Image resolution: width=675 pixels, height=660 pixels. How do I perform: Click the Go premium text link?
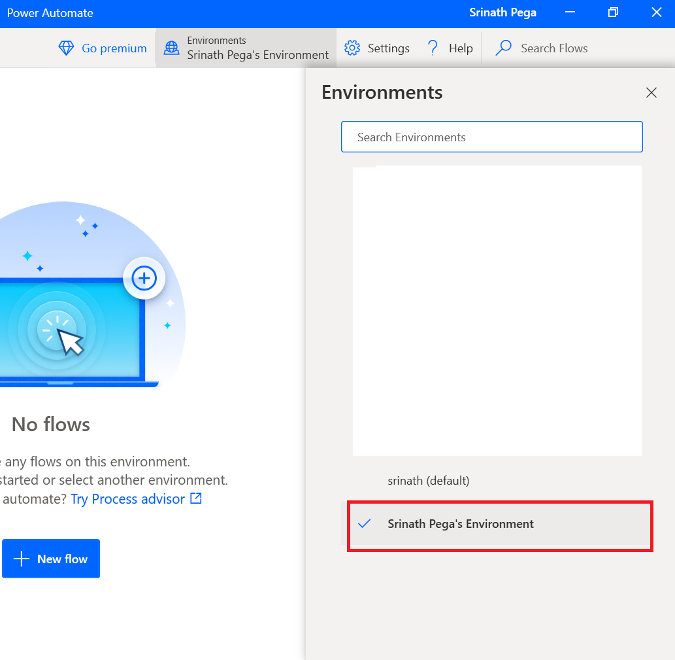(114, 48)
